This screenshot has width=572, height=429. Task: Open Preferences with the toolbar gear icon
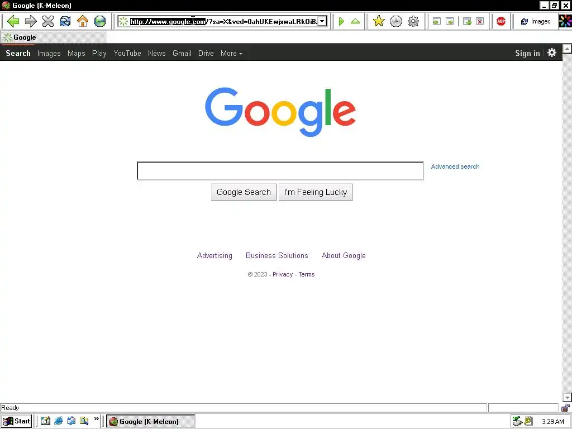(413, 21)
